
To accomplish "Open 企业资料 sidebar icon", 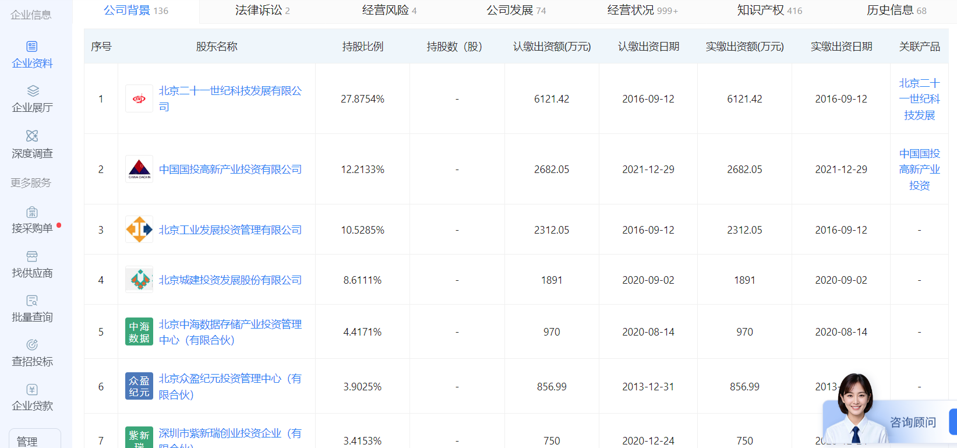I will pyautogui.click(x=32, y=47).
